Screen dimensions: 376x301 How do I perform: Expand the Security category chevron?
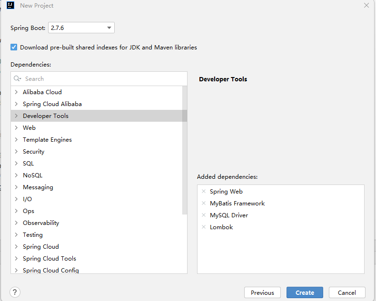click(x=16, y=152)
